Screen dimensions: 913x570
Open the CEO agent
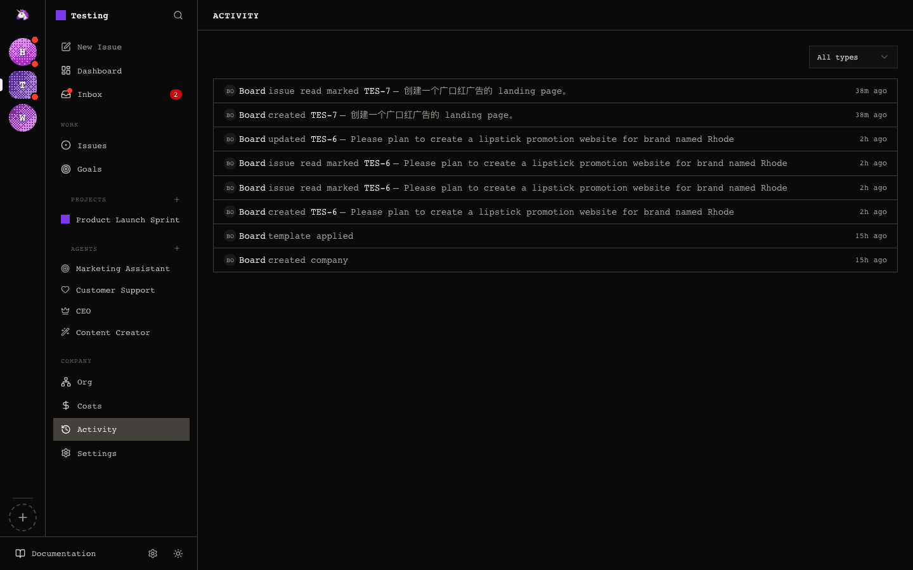coord(83,311)
